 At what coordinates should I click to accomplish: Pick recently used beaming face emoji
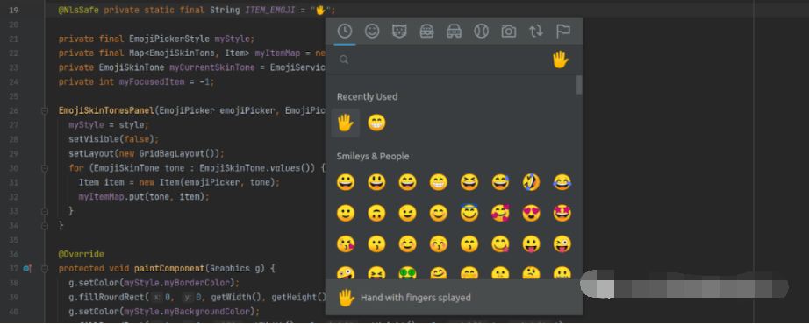[x=376, y=123]
